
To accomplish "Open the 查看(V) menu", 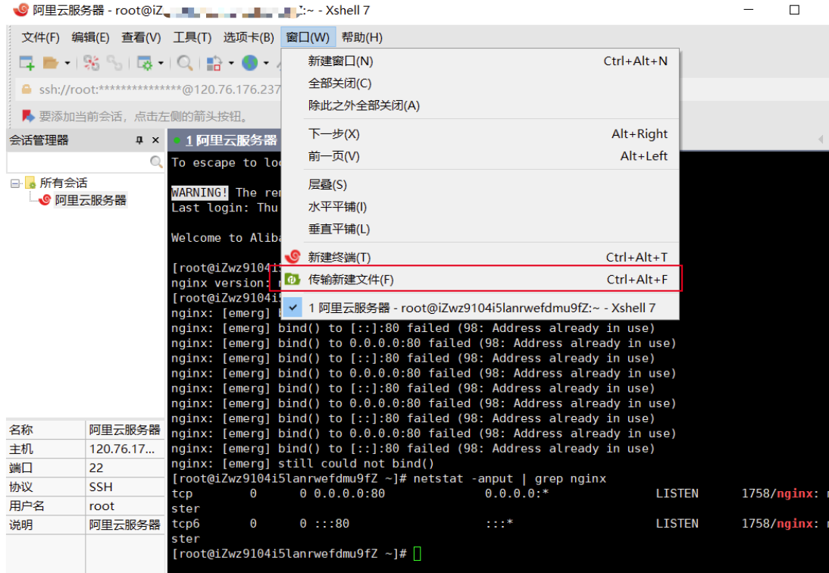I will [141, 38].
